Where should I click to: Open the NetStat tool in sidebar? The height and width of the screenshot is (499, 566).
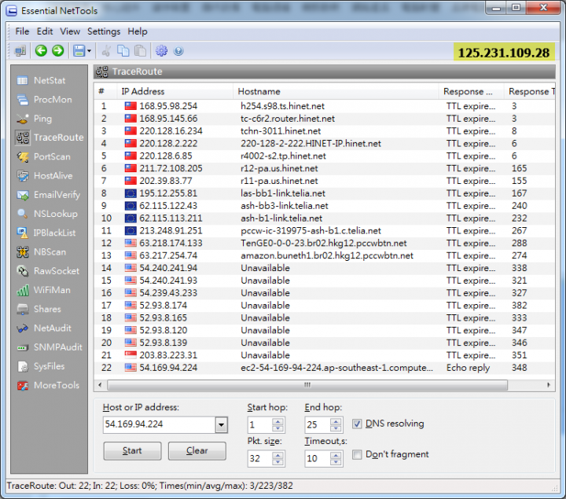(42, 80)
